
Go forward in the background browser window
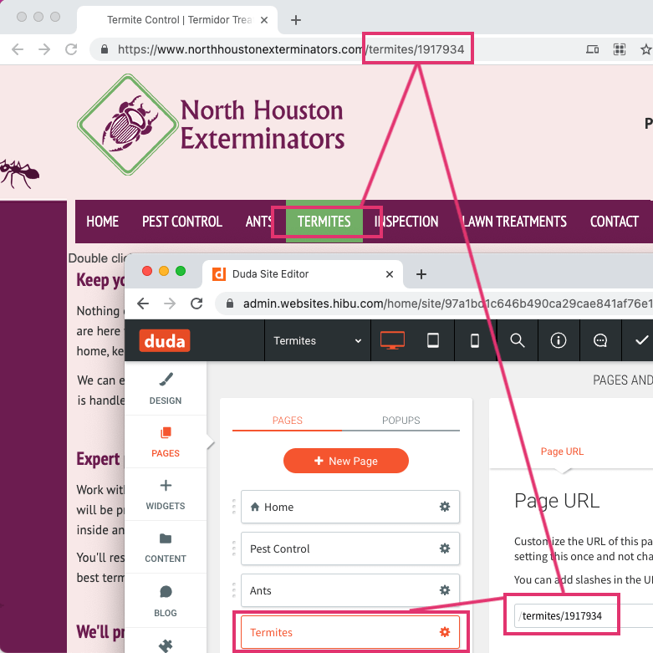(x=44, y=49)
